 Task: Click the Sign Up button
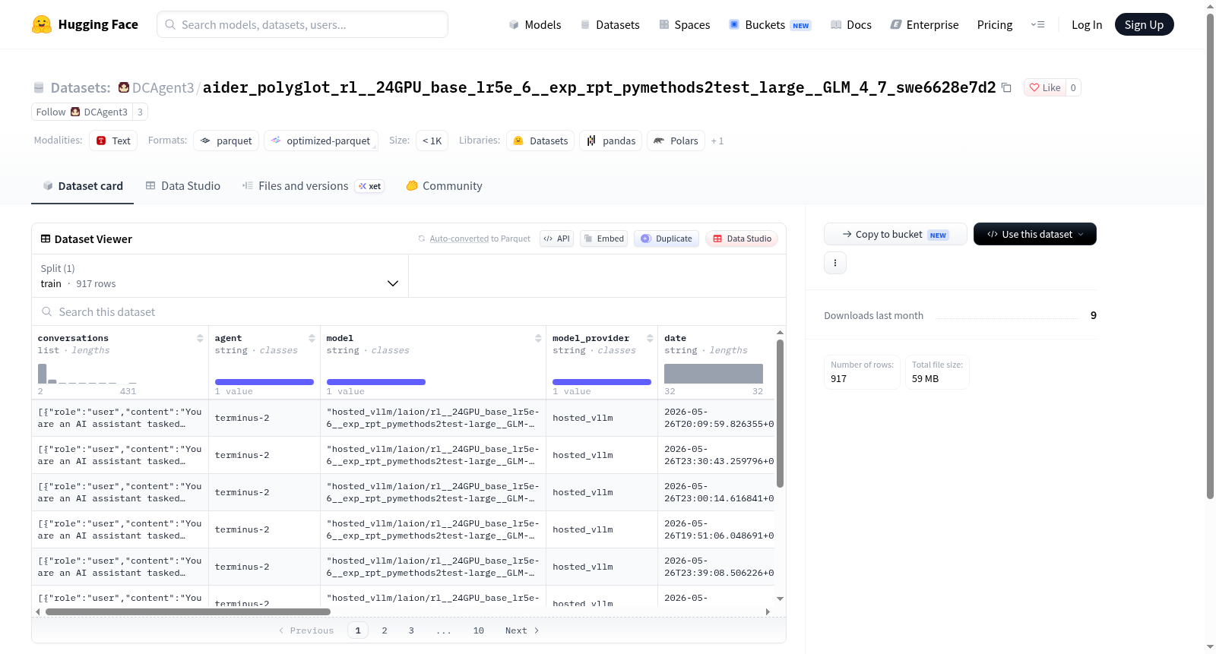click(x=1145, y=24)
